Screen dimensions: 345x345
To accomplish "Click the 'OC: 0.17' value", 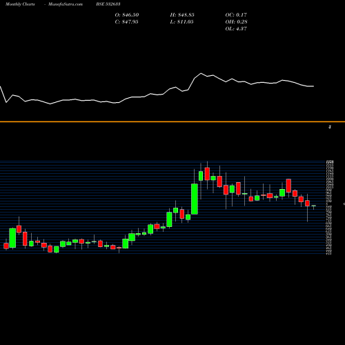I will tap(236, 15).
